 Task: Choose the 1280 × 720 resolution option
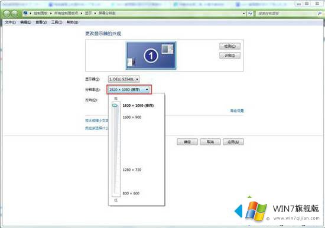(132, 170)
